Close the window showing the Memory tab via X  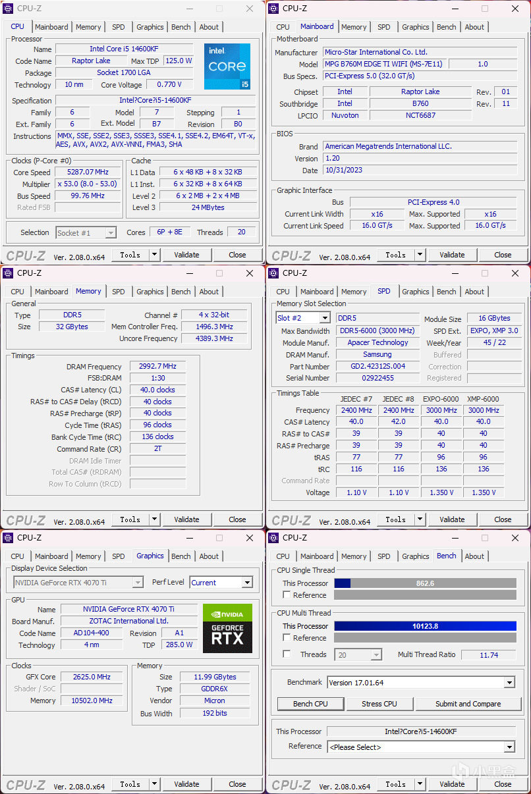250,273
